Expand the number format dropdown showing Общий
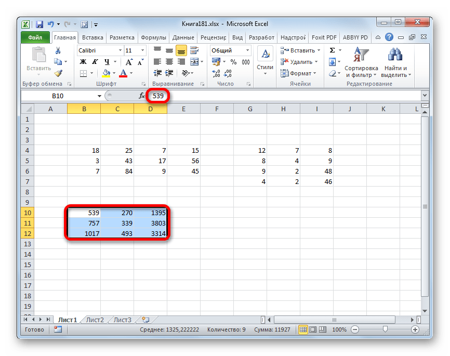This screenshot has width=450, height=356. [247, 50]
